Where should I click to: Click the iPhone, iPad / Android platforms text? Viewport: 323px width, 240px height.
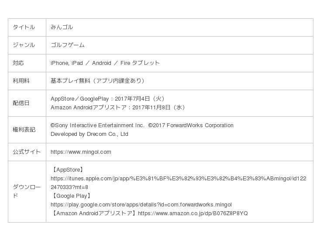105,63
